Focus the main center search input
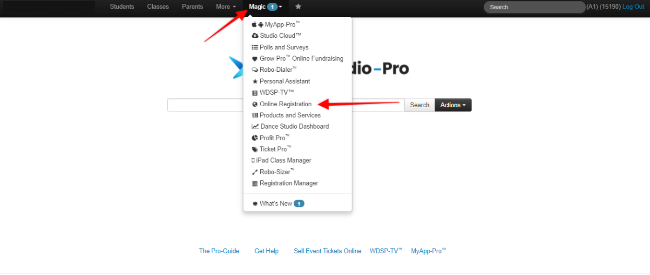The image size is (650, 275). (x=286, y=105)
